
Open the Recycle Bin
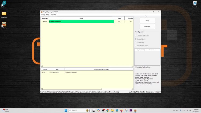pyautogui.click(x=195, y=4)
